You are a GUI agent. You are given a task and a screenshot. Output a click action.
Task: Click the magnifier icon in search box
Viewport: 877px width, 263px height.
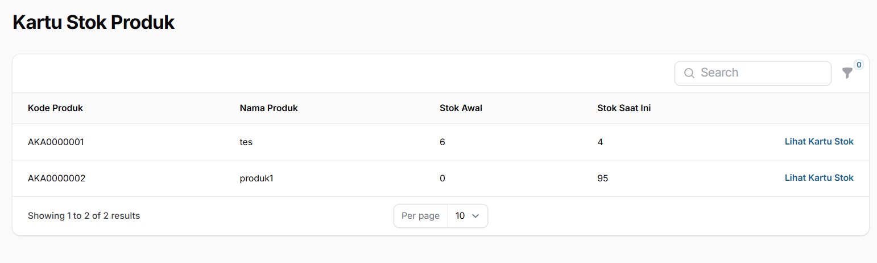pyautogui.click(x=689, y=73)
